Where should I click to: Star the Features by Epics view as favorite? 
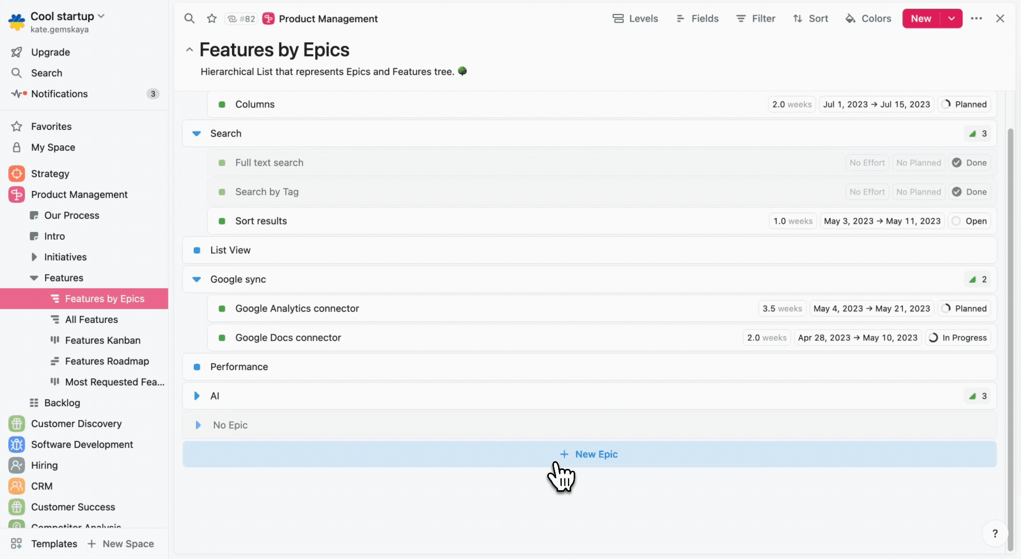211,18
